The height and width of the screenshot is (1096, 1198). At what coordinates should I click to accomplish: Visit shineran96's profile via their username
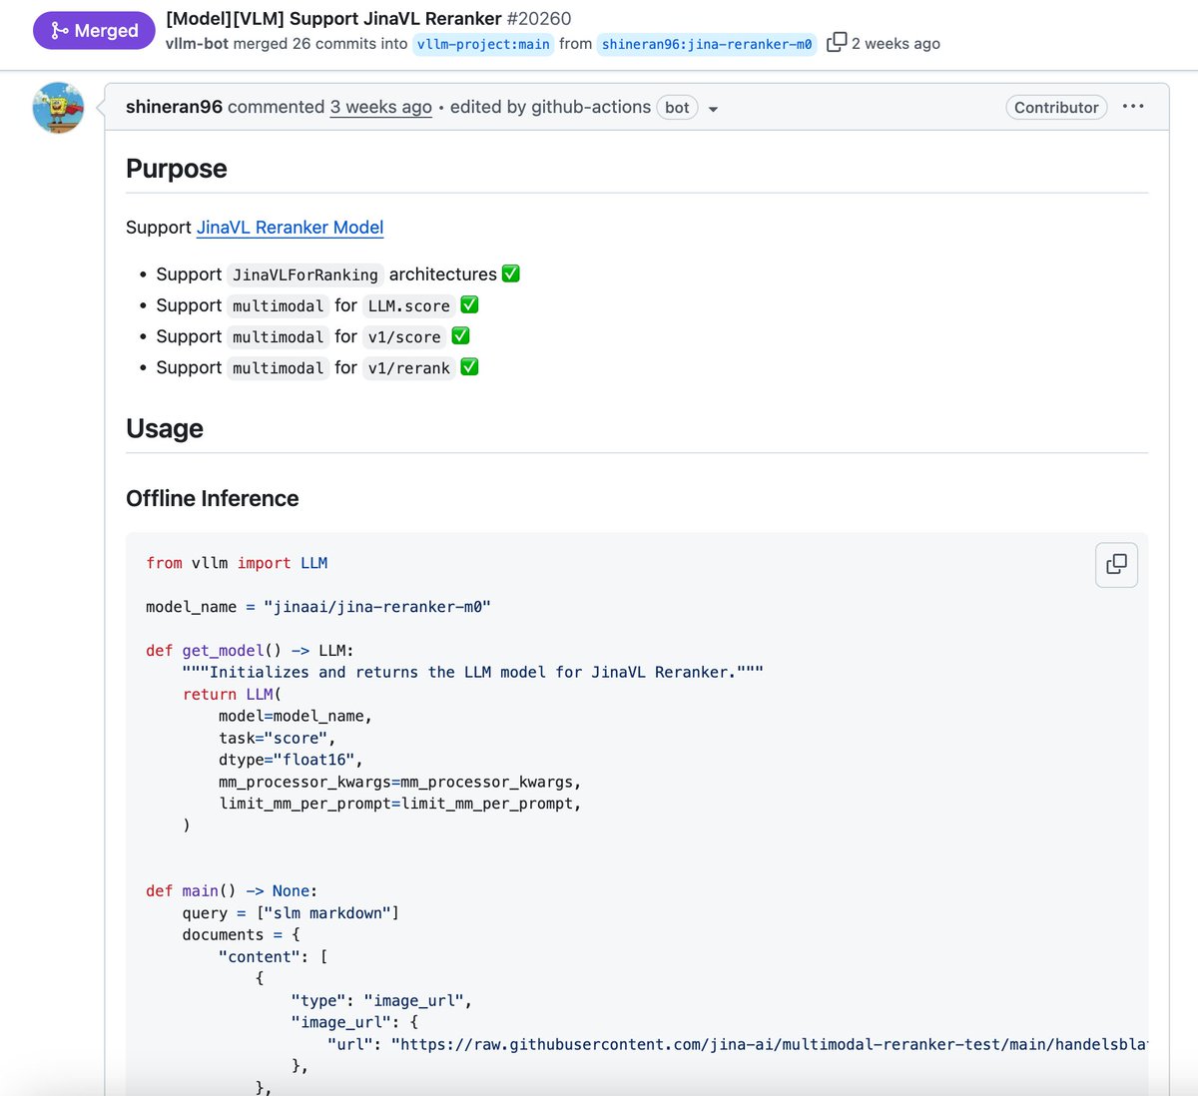click(x=174, y=106)
